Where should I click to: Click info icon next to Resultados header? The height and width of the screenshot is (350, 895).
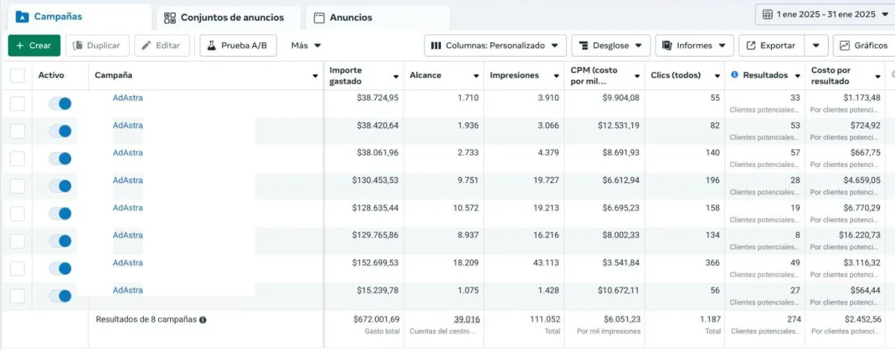pyautogui.click(x=735, y=75)
